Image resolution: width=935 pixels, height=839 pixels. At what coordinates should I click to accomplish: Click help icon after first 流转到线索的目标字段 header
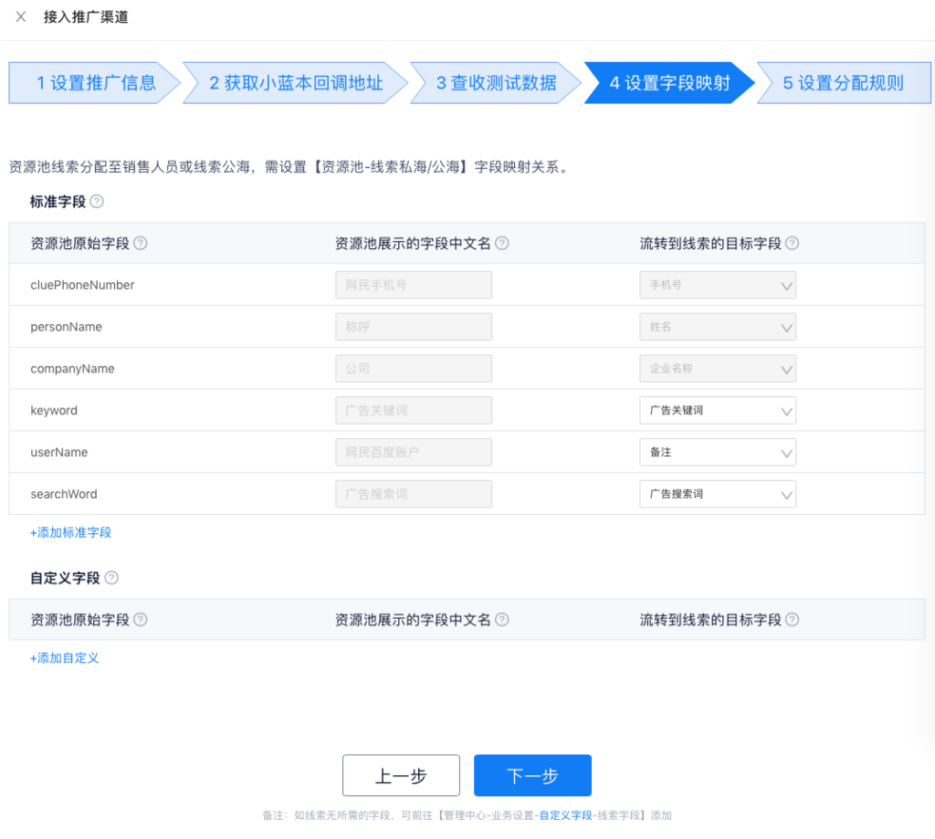(793, 244)
